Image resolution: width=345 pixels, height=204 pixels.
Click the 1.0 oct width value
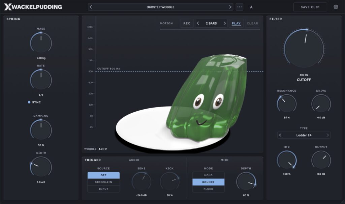coord(41,182)
